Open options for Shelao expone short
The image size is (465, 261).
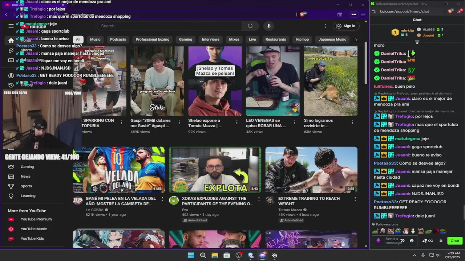237,123
